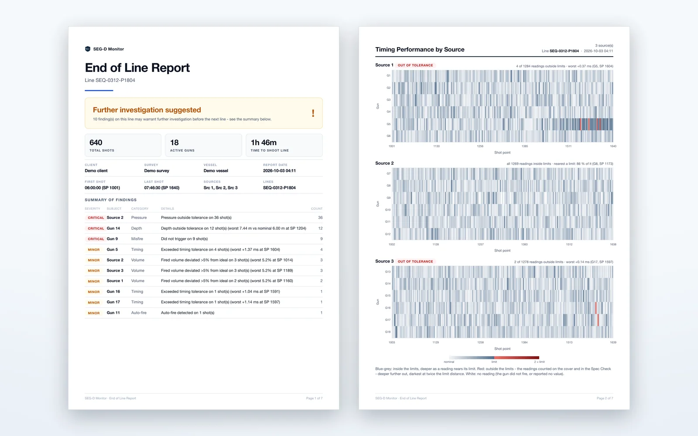The height and width of the screenshot is (436, 698).
Task: Click the SUMMARY OF FINDINGS section header
Action: [x=111, y=200]
